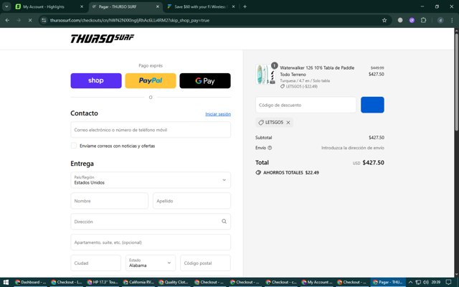Click the Código de descuento field
This screenshot has height=287, width=459.
(306, 105)
